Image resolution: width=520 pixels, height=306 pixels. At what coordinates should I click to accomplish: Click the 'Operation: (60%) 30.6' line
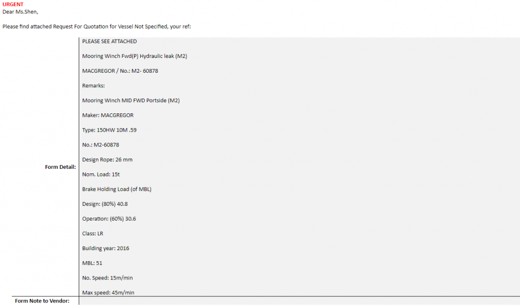point(109,219)
